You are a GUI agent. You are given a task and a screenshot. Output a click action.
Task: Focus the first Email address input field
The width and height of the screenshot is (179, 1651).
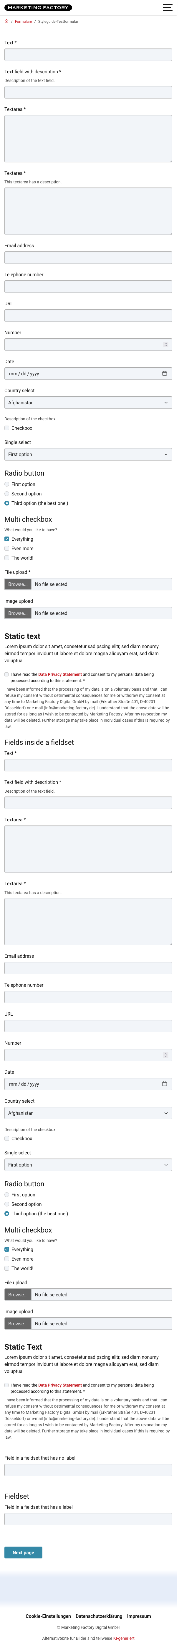88,258
